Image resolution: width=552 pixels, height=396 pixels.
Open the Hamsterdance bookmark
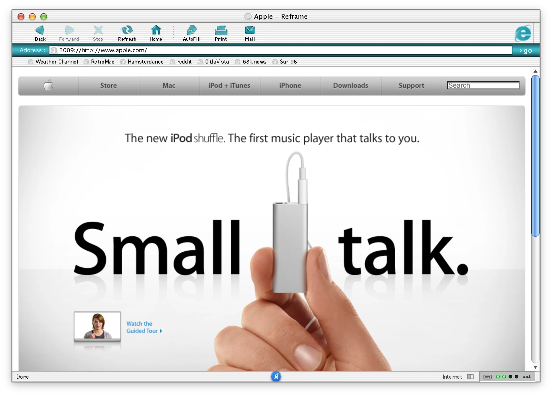pos(142,62)
